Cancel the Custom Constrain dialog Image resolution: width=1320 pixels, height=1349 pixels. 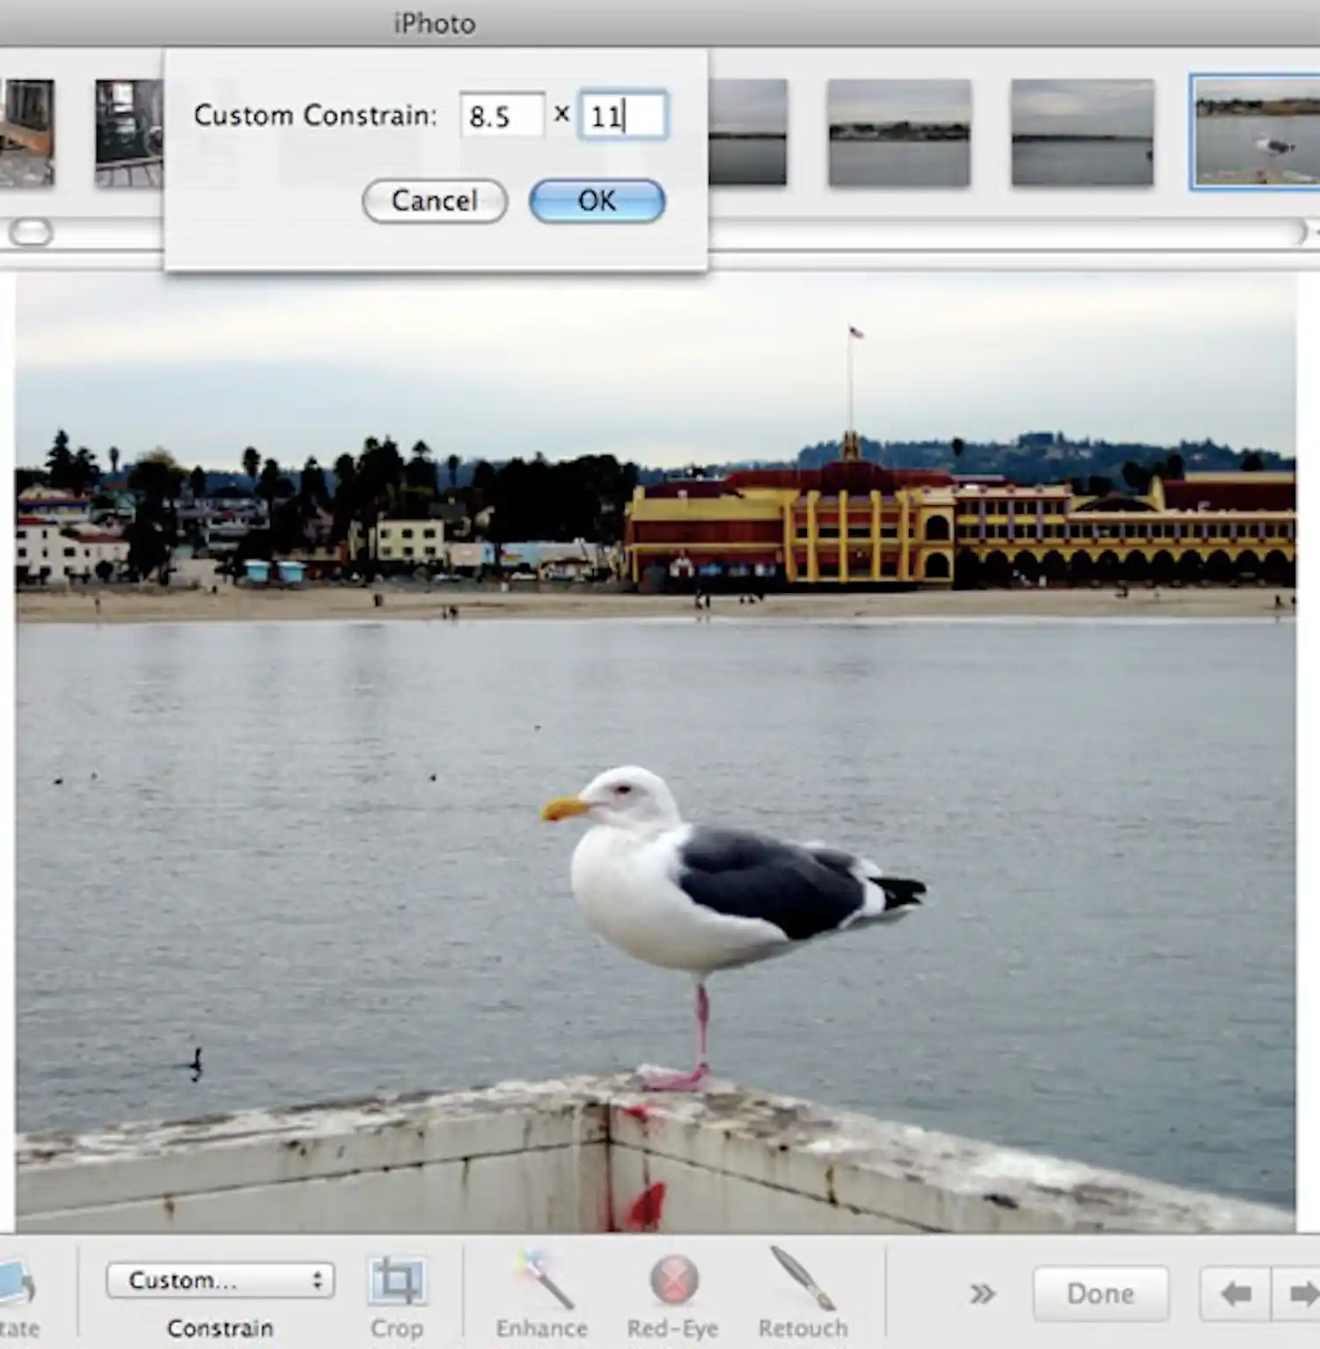pos(434,201)
